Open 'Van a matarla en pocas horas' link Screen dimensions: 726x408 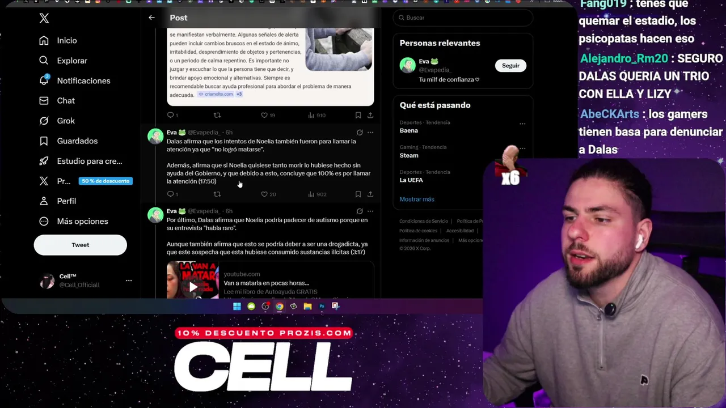click(x=267, y=283)
